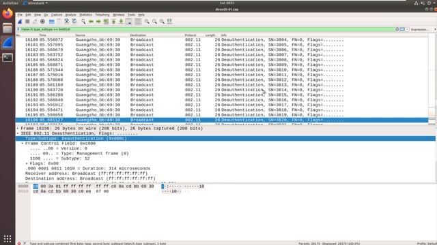The image size is (437, 245).
Task: Select the Duration: 314 microseconds line
Action: pyautogui.click(x=87, y=168)
